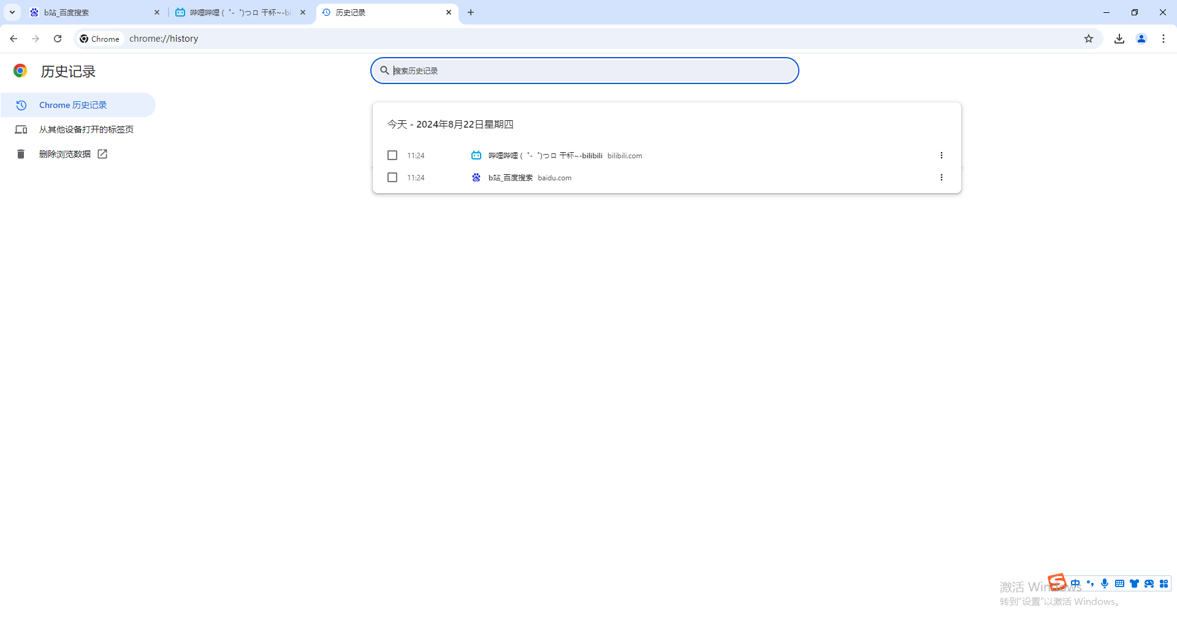The image size is (1177, 638).
Task: Reload the history page
Action: point(58,39)
